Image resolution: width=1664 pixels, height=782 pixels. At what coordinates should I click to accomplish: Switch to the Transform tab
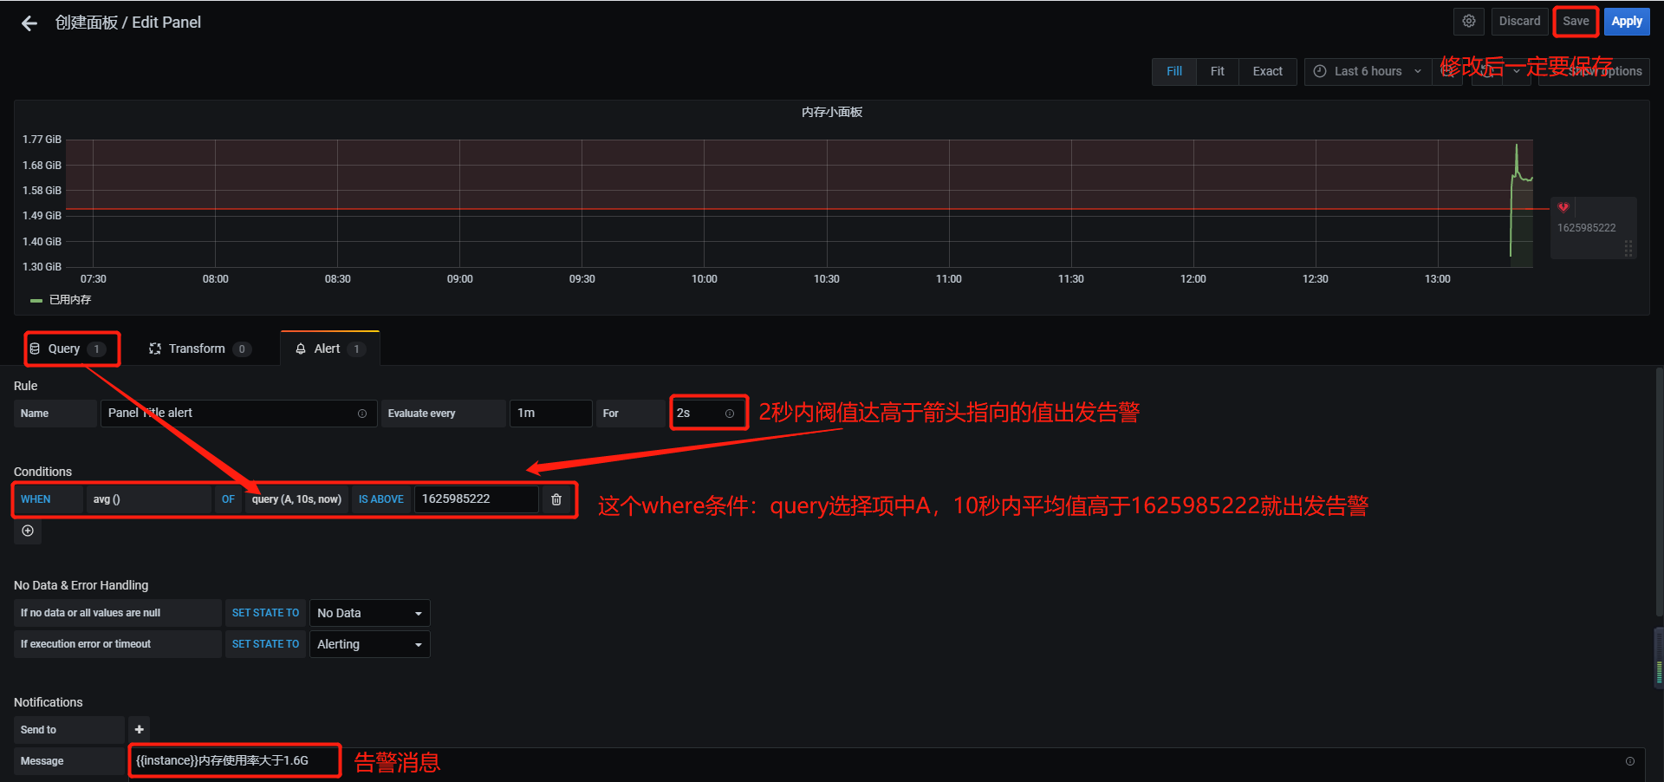198,349
